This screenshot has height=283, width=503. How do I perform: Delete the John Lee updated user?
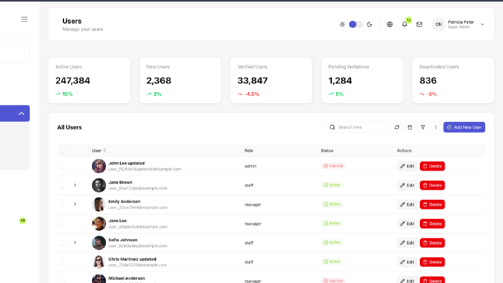tap(432, 166)
